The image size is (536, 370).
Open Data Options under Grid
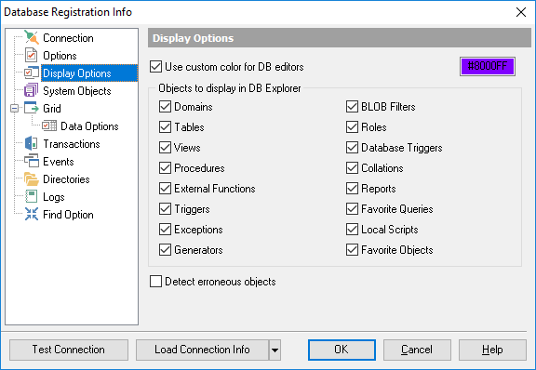tap(89, 126)
